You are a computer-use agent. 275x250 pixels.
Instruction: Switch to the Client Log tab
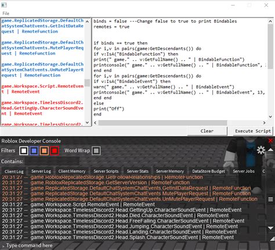pos(14,171)
